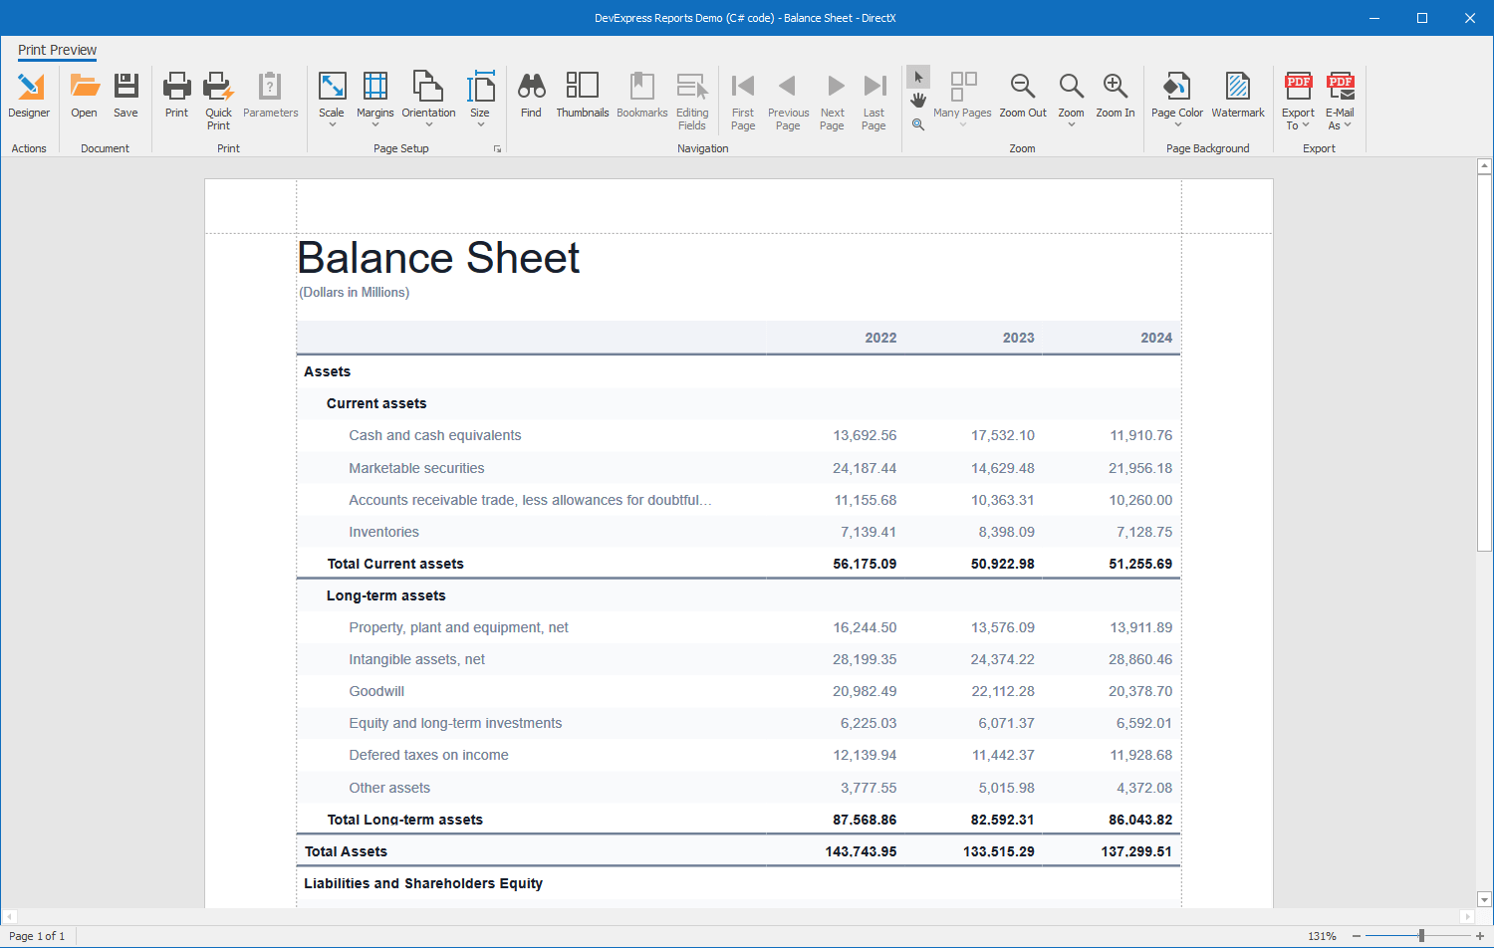
Task: Switch to the Print Preview tab
Action: [x=57, y=50]
